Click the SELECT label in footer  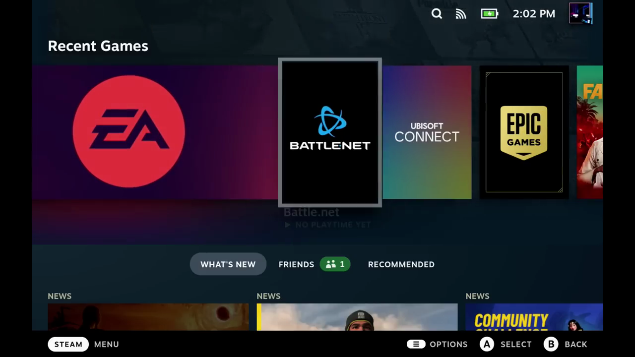pos(516,344)
